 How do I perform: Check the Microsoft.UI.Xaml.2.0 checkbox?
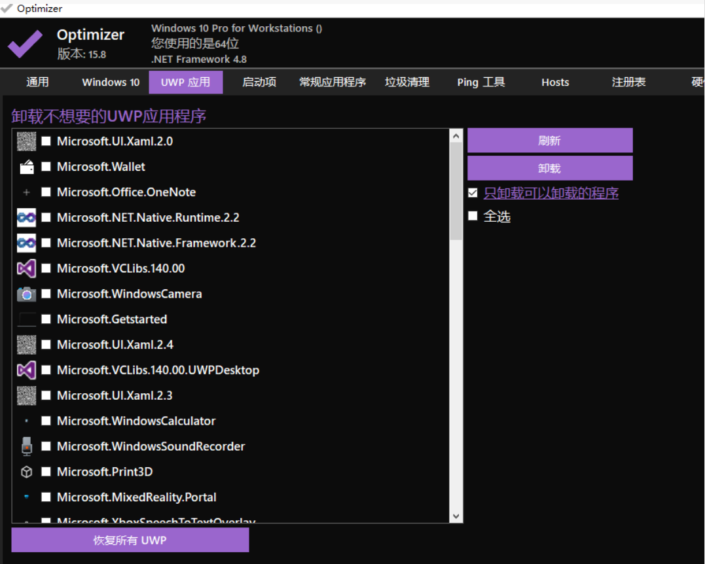pos(46,141)
